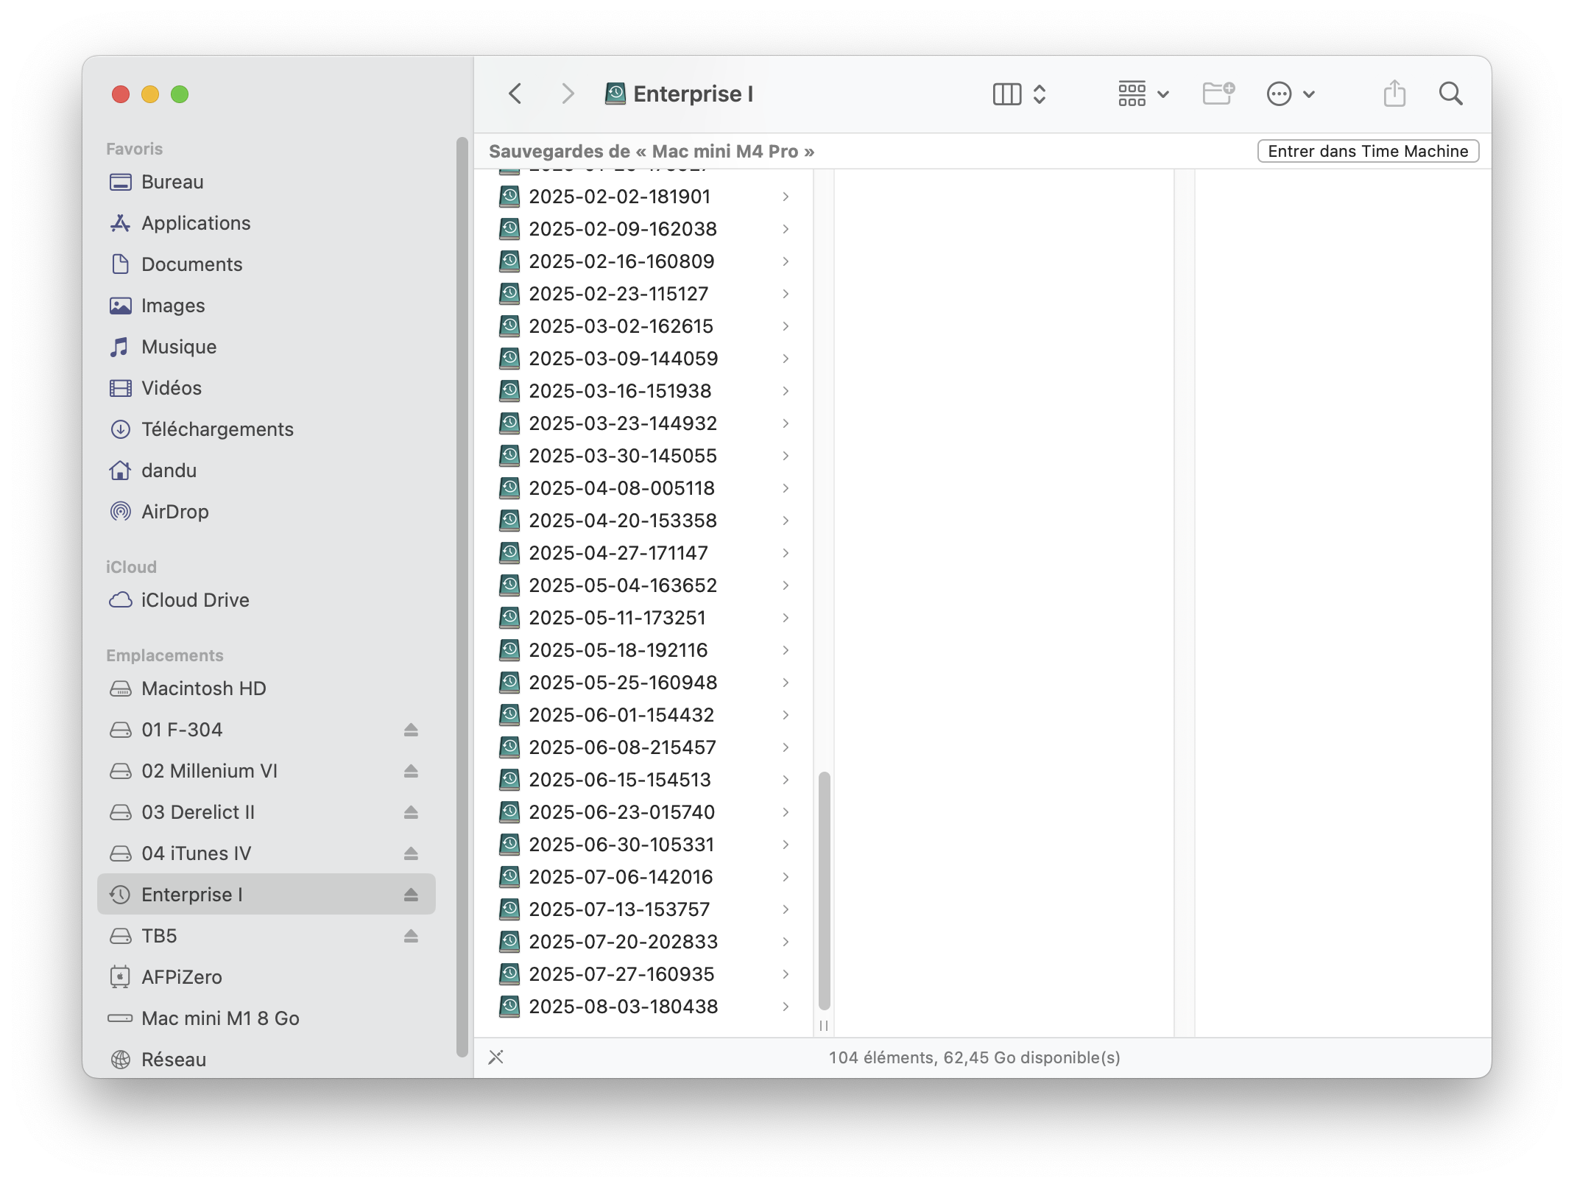Select Images in the sidebar
This screenshot has width=1574, height=1187.
pos(267,306)
